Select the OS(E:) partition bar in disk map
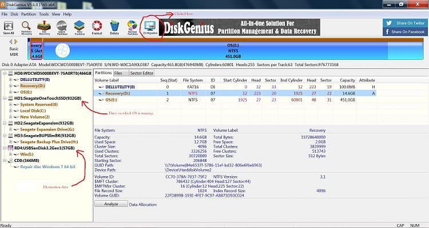429x228 pixels. [x=233, y=51]
